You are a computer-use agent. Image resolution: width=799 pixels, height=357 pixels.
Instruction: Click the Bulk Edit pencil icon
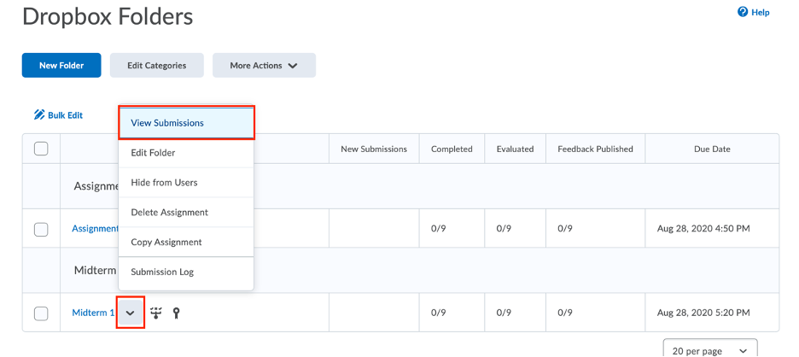click(39, 114)
